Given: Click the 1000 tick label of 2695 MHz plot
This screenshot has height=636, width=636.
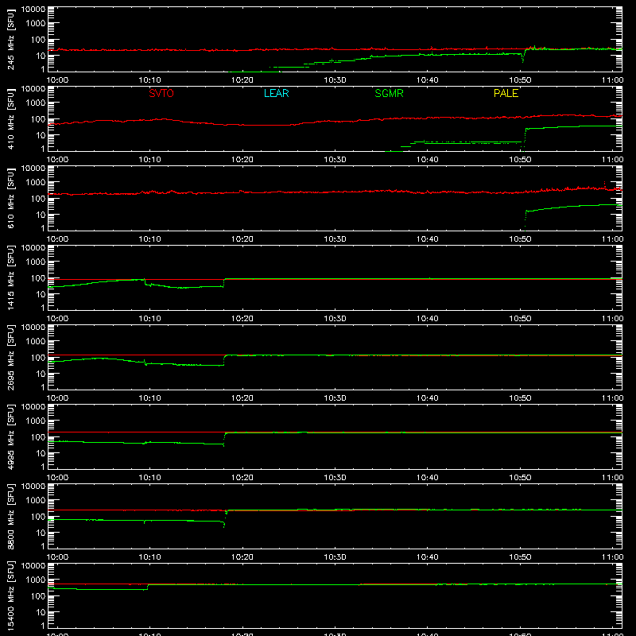Looking at the screenshot, I should (x=36, y=342).
